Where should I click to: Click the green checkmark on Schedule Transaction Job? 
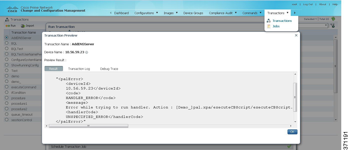(290, 147)
